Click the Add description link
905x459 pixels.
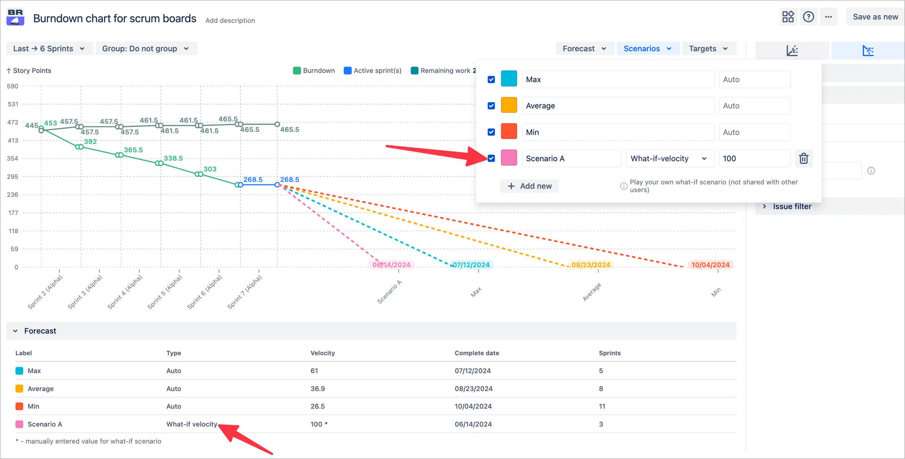coord(230,20)
